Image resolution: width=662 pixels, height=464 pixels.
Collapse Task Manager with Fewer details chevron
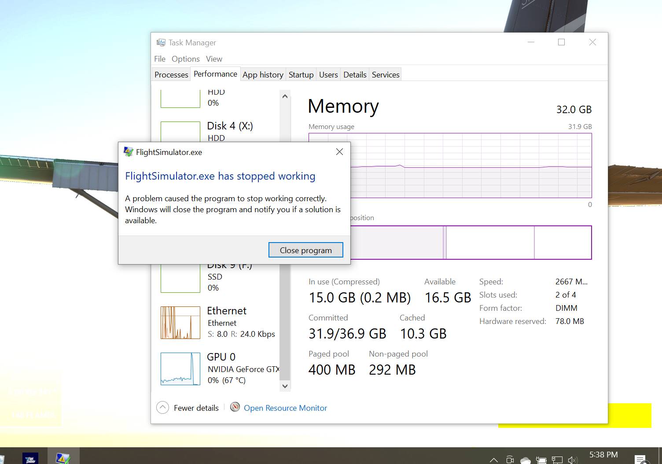(162, 408)
